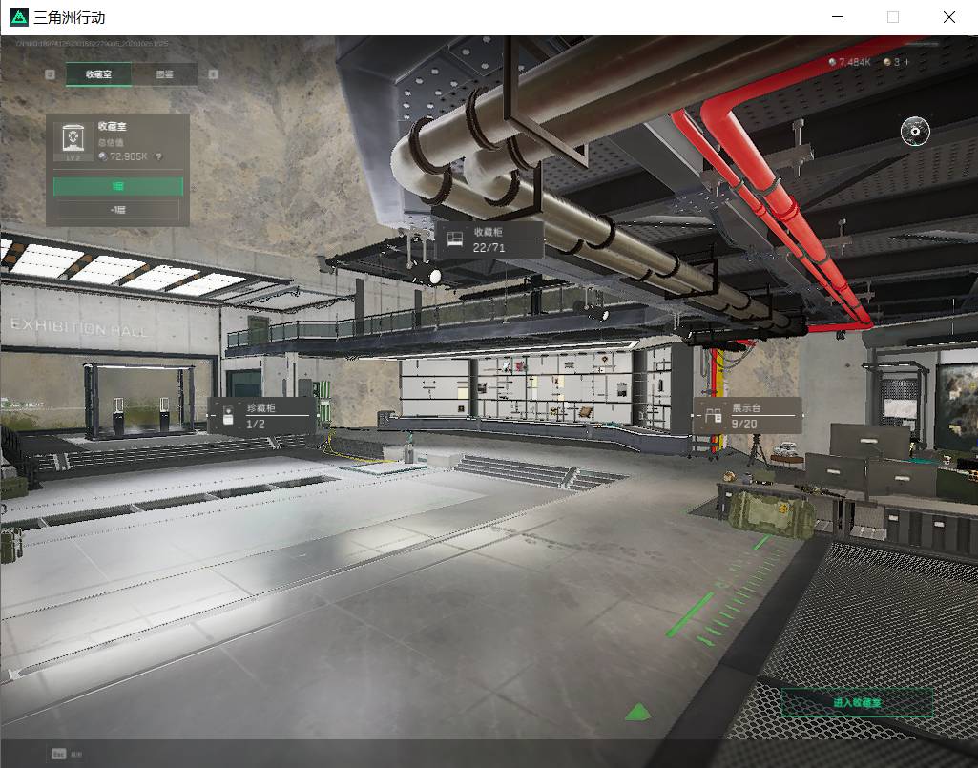Add premium currency with the plus sign

pyautogui.click(x=906, y=62)
